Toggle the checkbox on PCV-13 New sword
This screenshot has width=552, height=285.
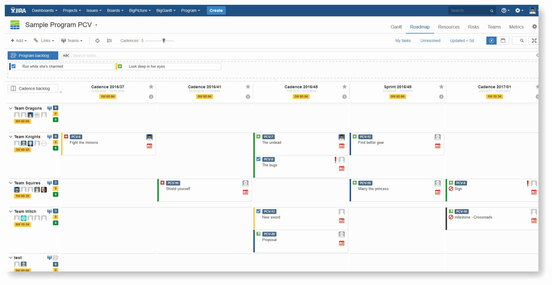pyautogui.click(x=258, y=211)
